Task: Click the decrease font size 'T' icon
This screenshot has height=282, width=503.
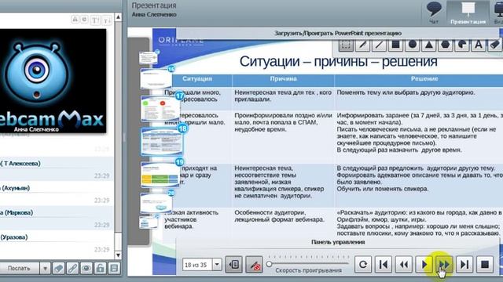Action: [x=107, y=20]
